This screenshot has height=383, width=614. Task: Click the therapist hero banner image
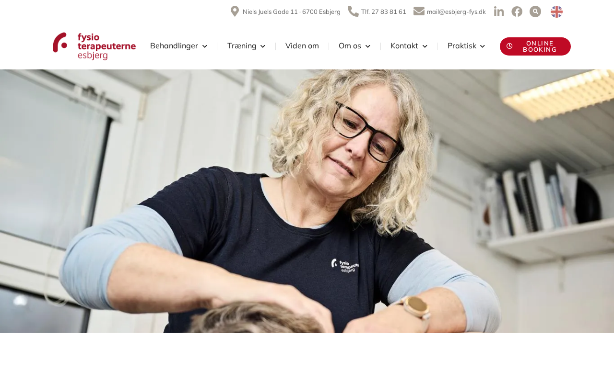tap(307, 201)
